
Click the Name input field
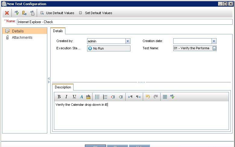pos(124,22)
